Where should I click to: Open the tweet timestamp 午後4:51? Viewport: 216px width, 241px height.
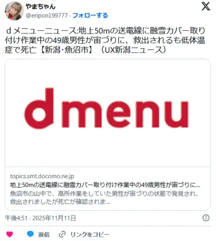(x=16, y=218)
